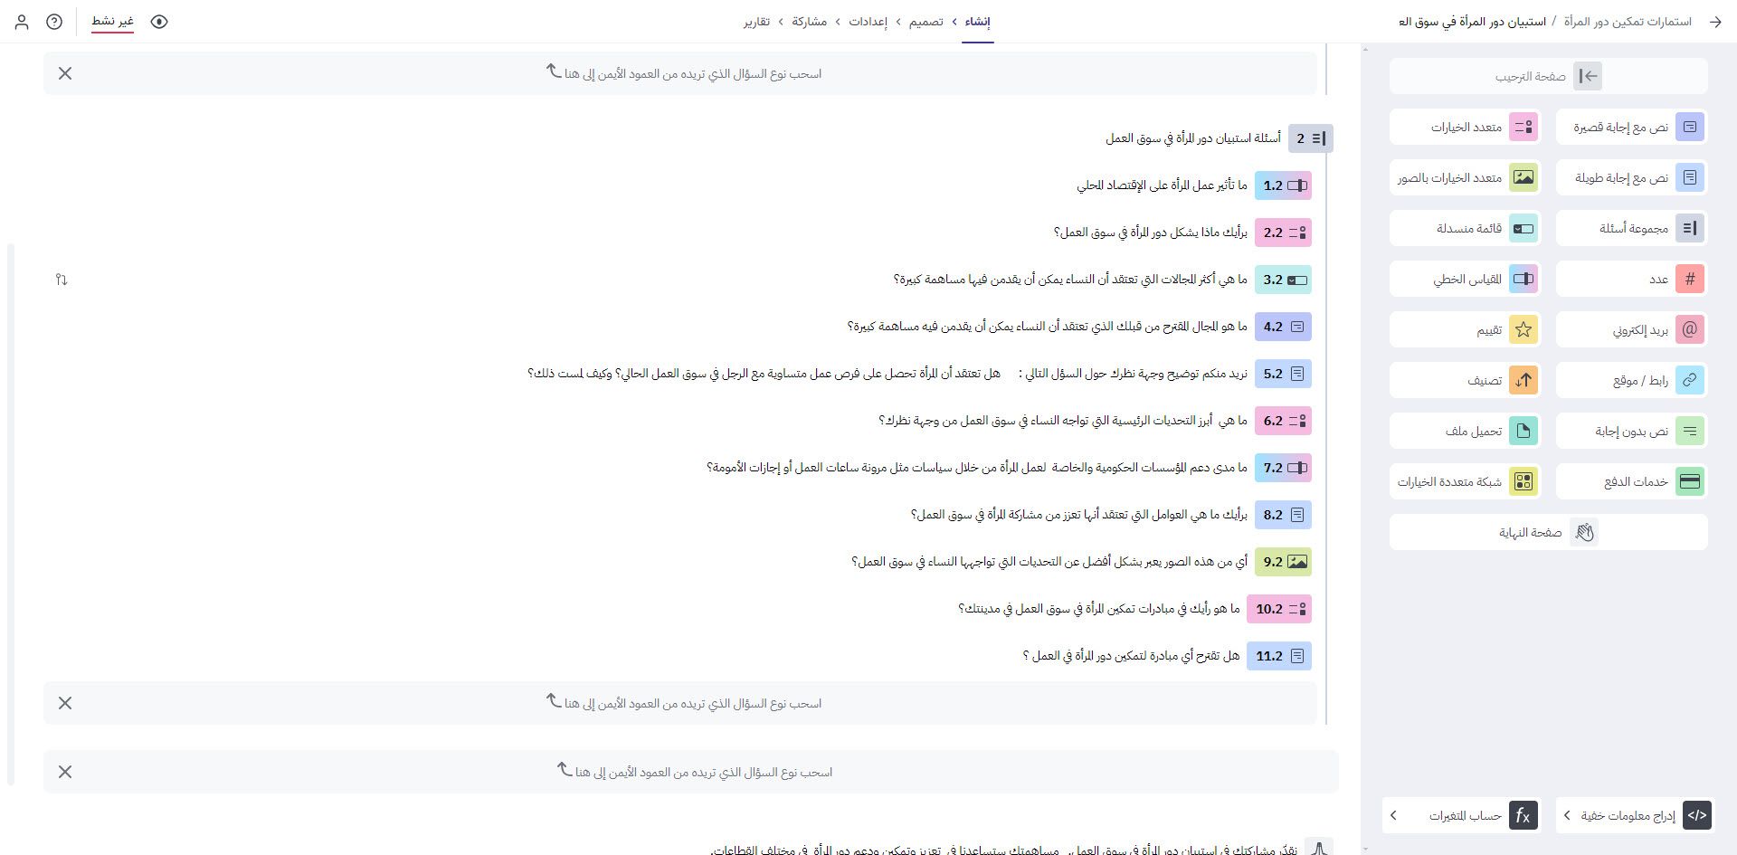Close the top drop zone placeholder
Viewport: 1737px width, 855px height.
click(65, 73)
